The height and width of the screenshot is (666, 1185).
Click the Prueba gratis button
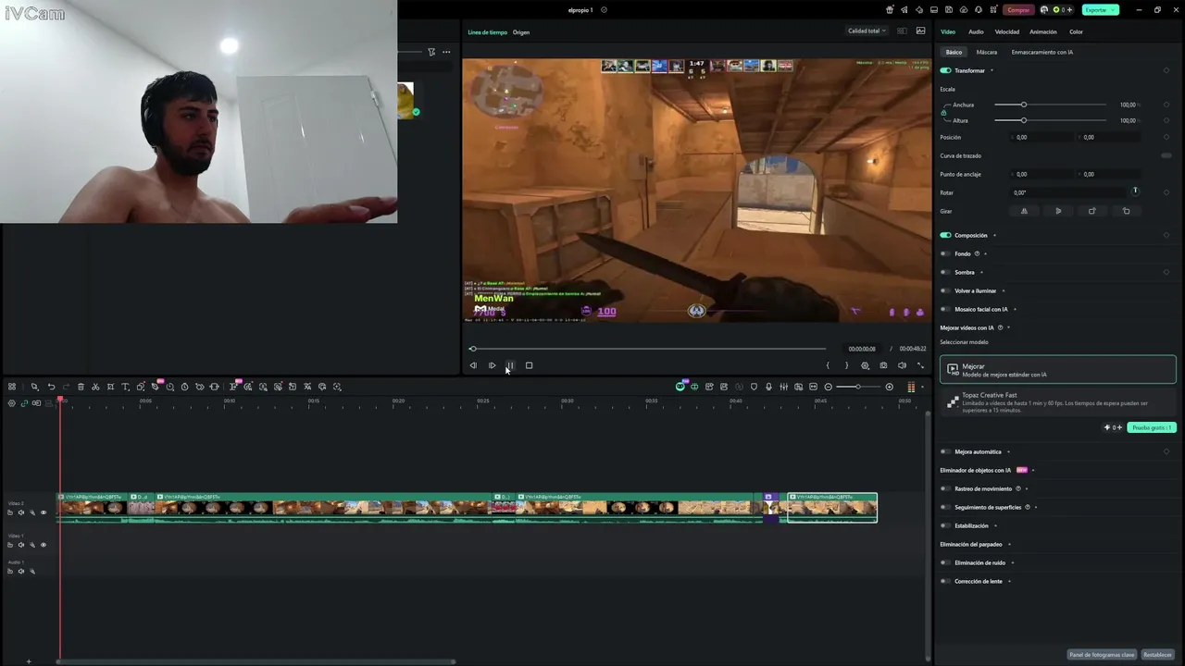pyautogui.click(x=1152, y=427)
